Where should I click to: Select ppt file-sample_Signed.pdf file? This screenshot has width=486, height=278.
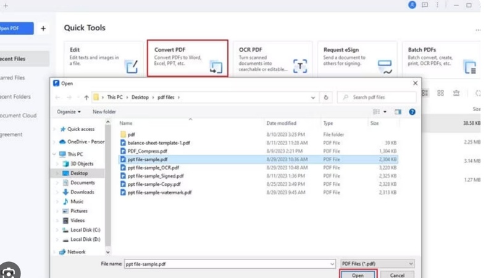(156, 176)
